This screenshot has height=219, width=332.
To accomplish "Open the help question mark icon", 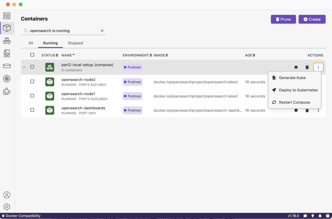I will [327, 216].
